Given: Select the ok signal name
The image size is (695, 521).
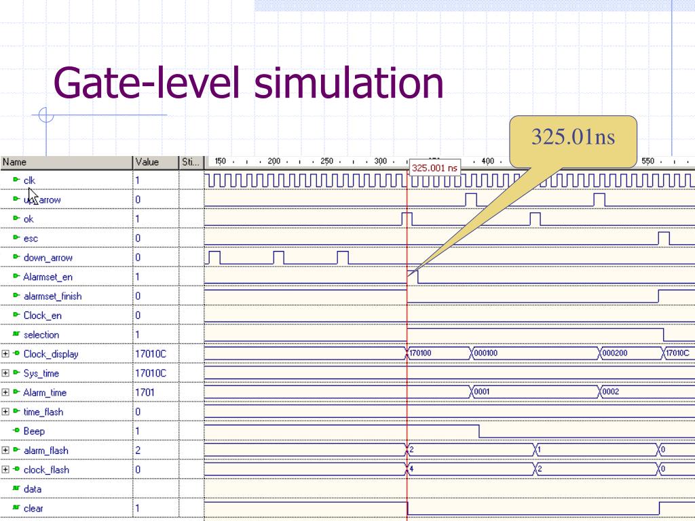Looking at the screenshot, I should pos(29,219).
